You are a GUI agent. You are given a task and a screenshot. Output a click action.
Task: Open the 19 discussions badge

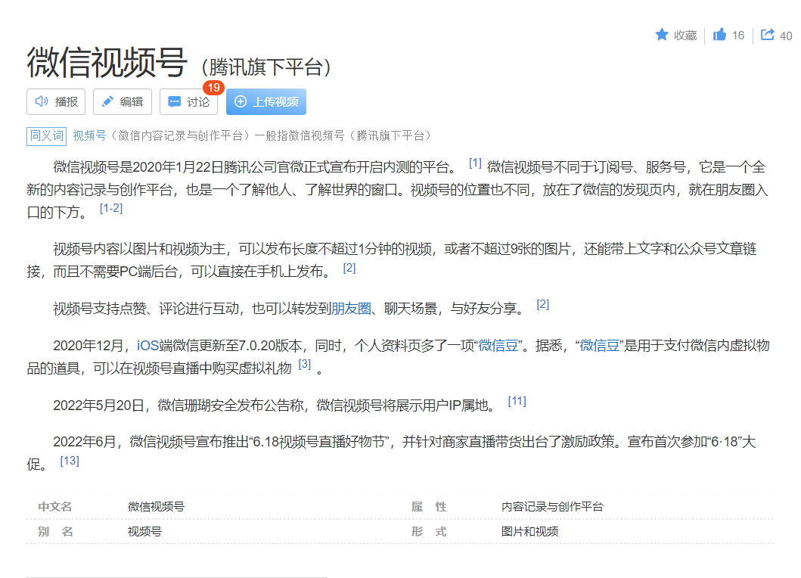(x=213, y=88)
